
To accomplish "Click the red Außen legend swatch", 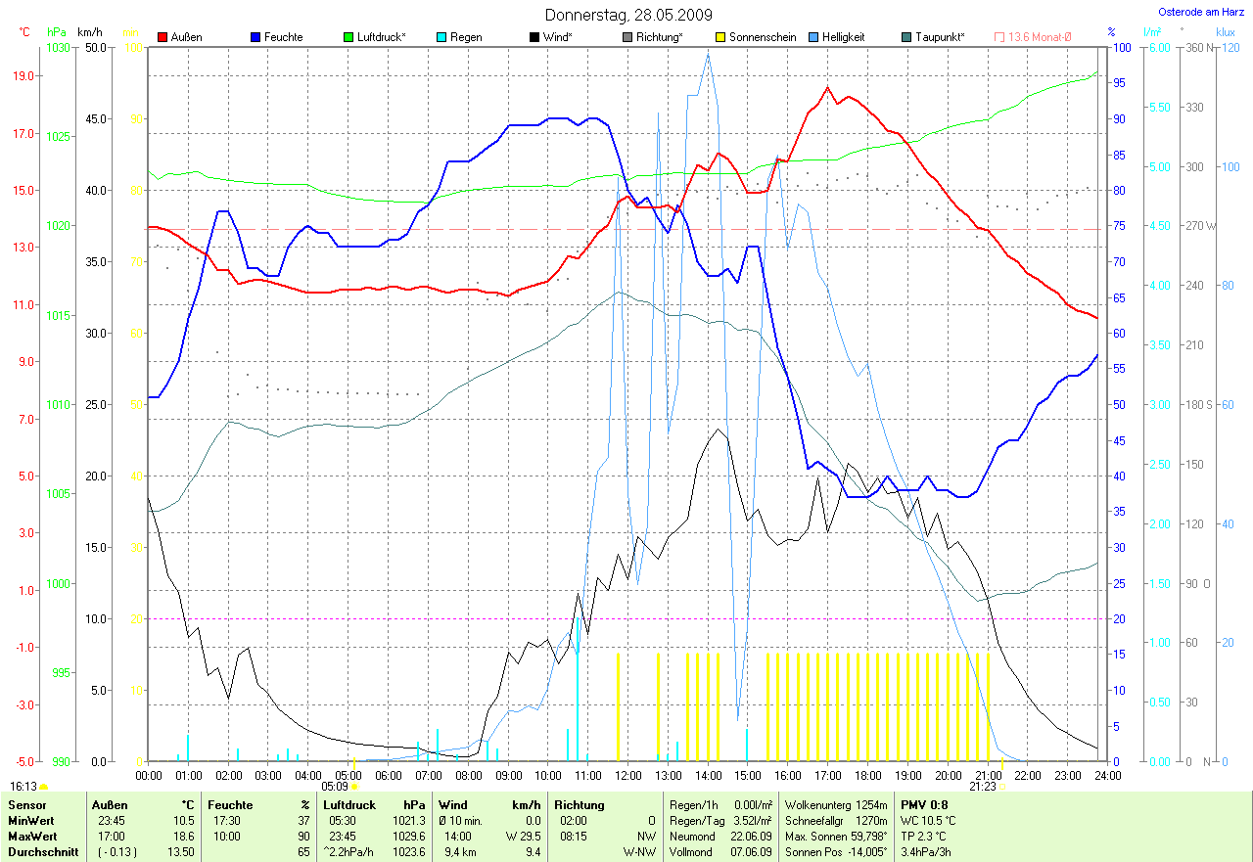I will point(162,37).
